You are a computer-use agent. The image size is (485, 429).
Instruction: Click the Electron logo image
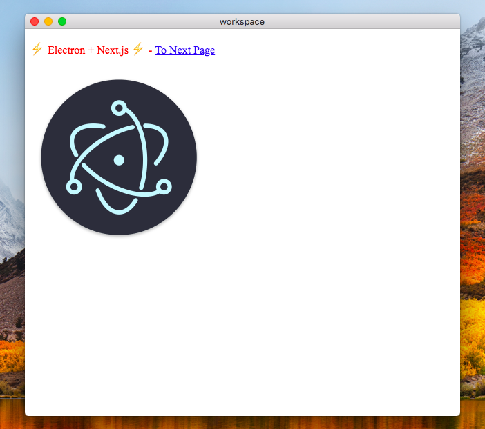point(119,157)
